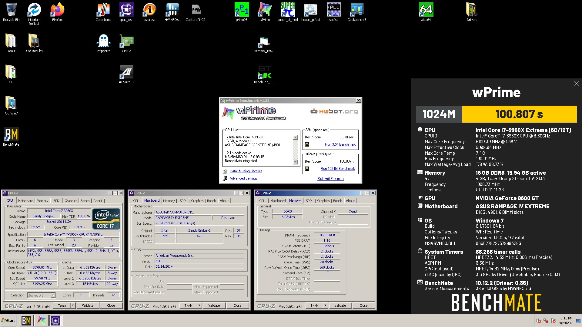Expand Tools dropdown arrow in CPU tab window
This screenshot has height=327, width=582.
click(x=73, y=306)
